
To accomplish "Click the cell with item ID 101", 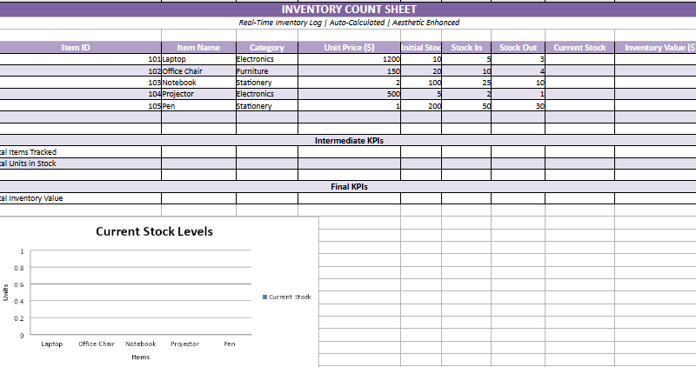I will [80, 59].
